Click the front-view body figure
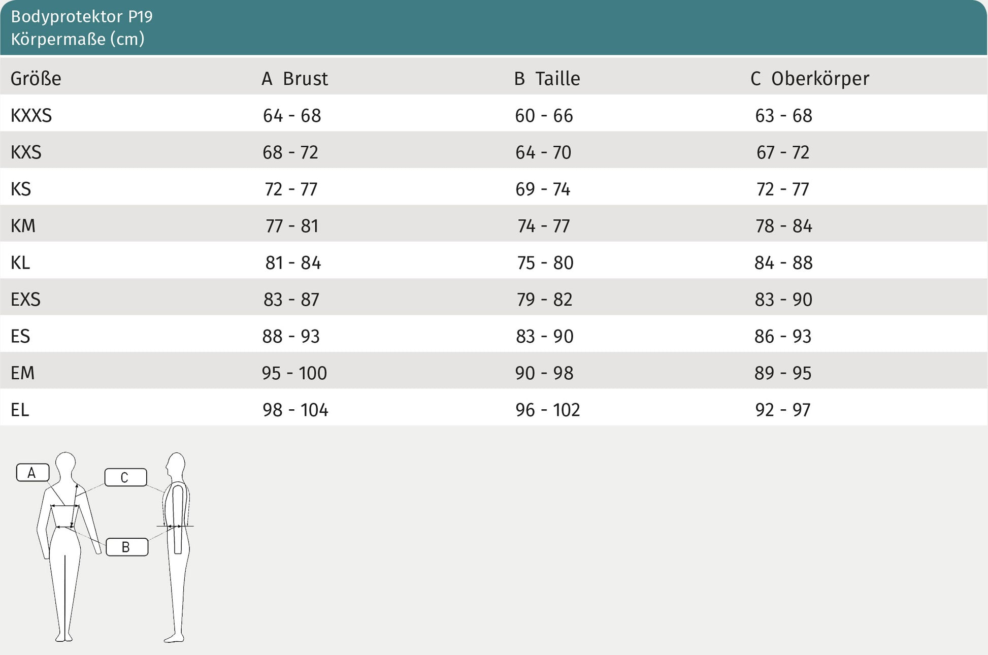988x655 pixels. [x=65, y=546]
